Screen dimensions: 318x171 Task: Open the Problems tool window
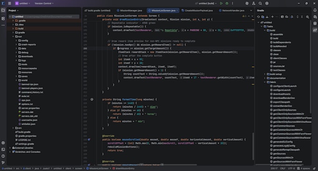[3, 156]
